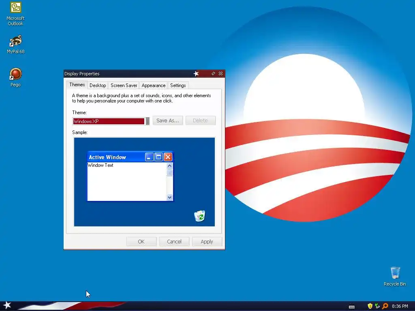Launch the MyPal 68 browser shortcut
The width and height of the screenshot is (415, 311).
[x=16, y=45]
